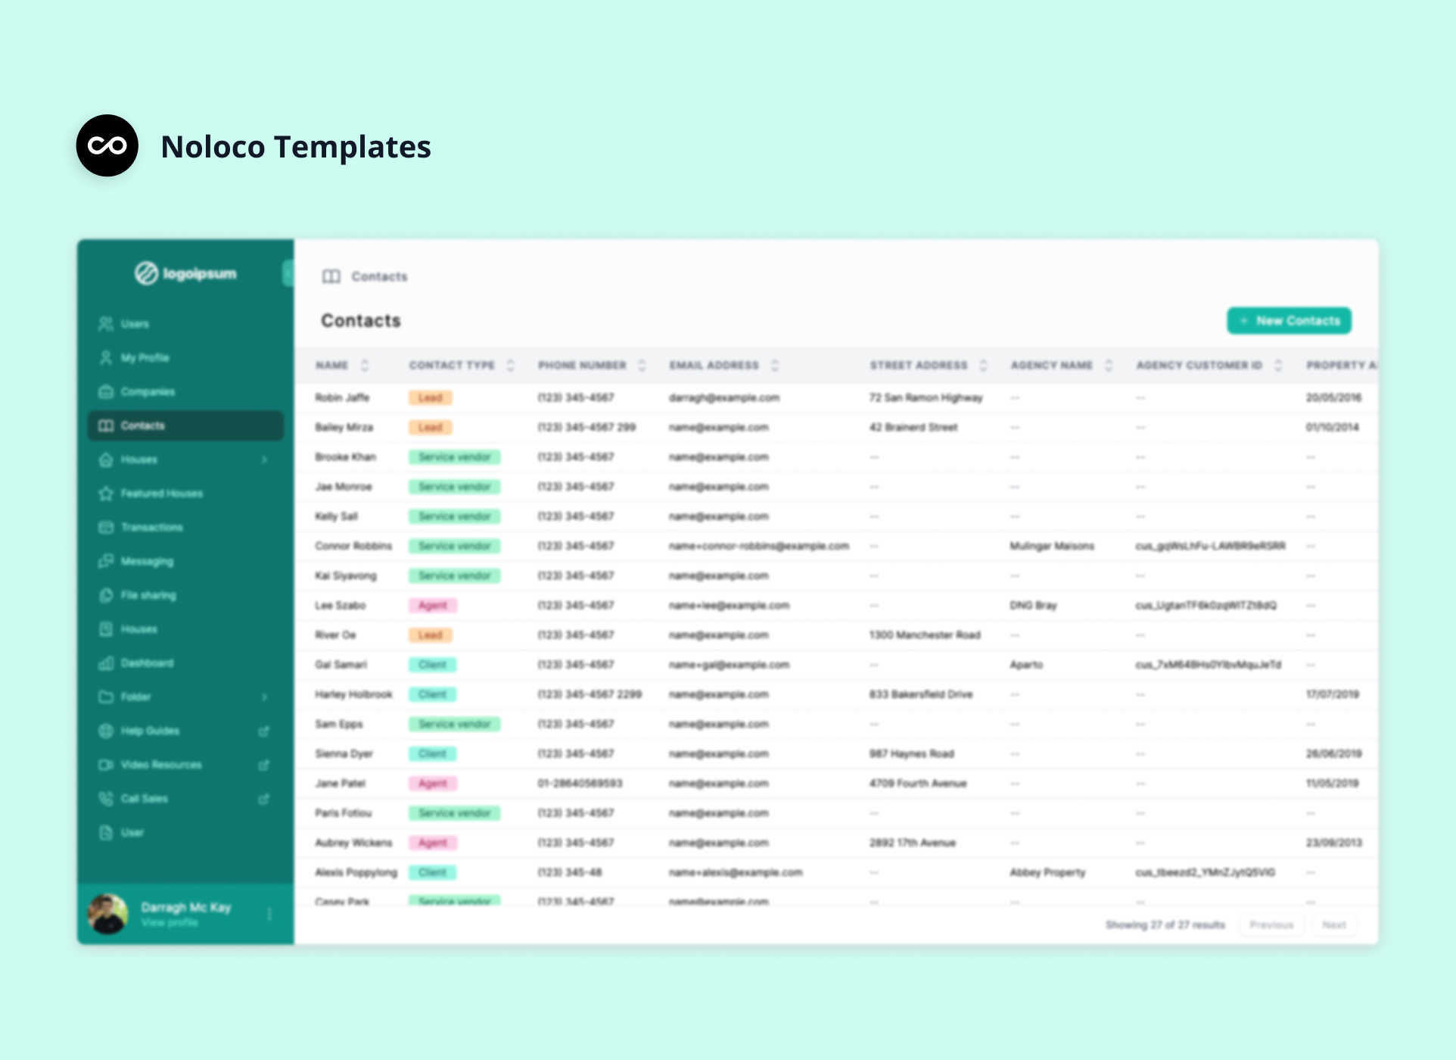Open the Lead tag on Robin Jaffe's row
This screenshot has width=1456, height=1060.
tap(430, 397)
